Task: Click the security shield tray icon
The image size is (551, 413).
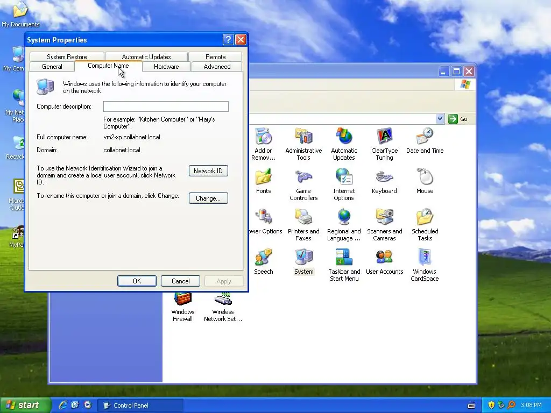Action: click(491, 405)
